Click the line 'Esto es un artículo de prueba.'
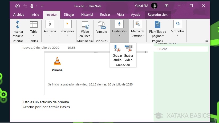The image size is (219, 123). click(x=46, y=102)
